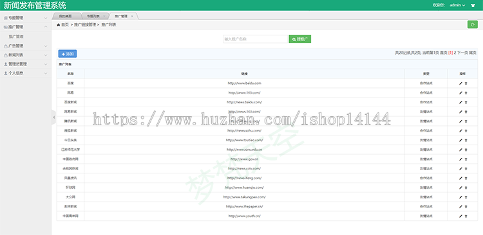Edit the www.gov.cn row

coord(460,159)
